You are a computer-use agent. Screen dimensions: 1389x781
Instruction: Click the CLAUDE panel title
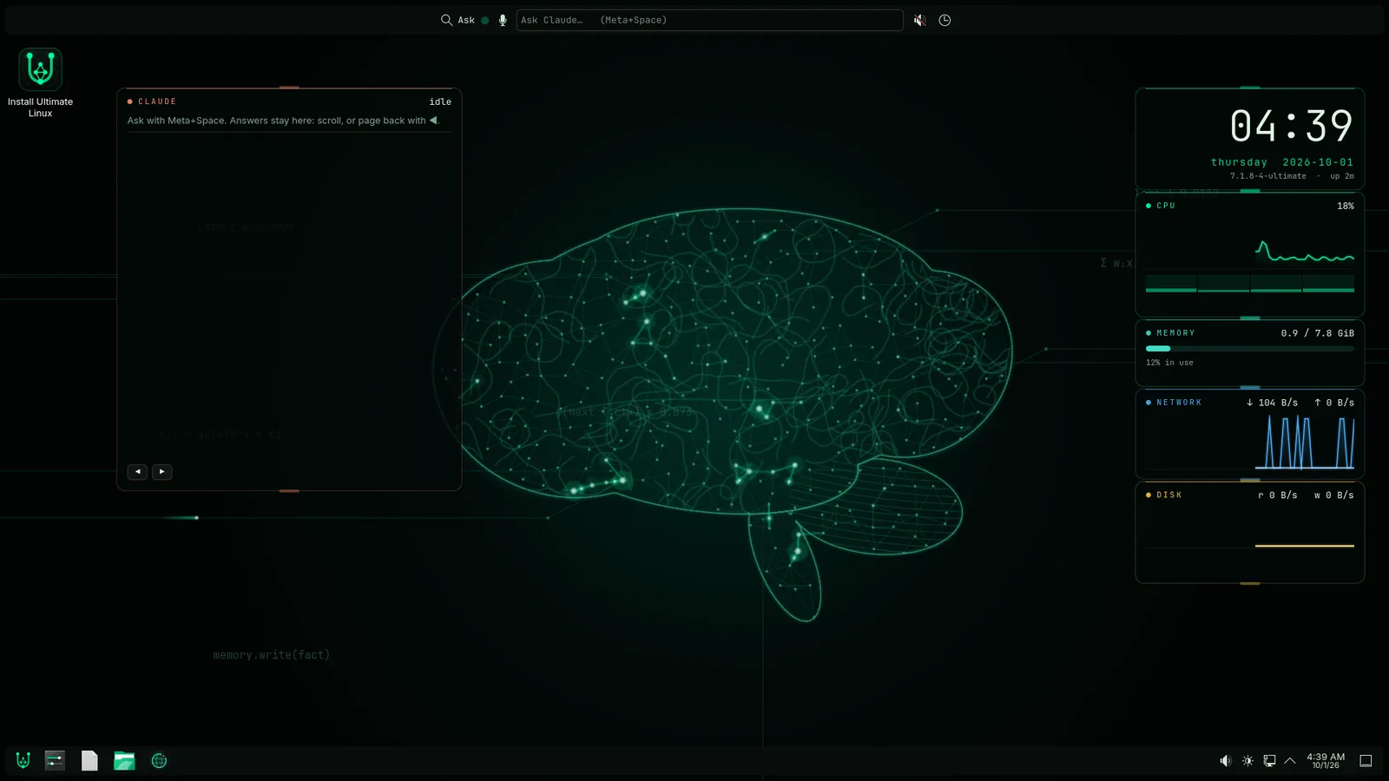point(157,102)
